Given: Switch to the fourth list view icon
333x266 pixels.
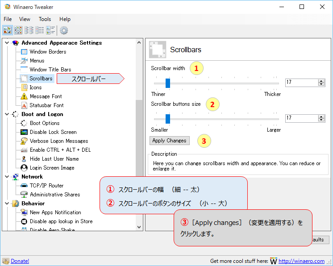Looking at the screenshot, I should (x=40, y=30).
